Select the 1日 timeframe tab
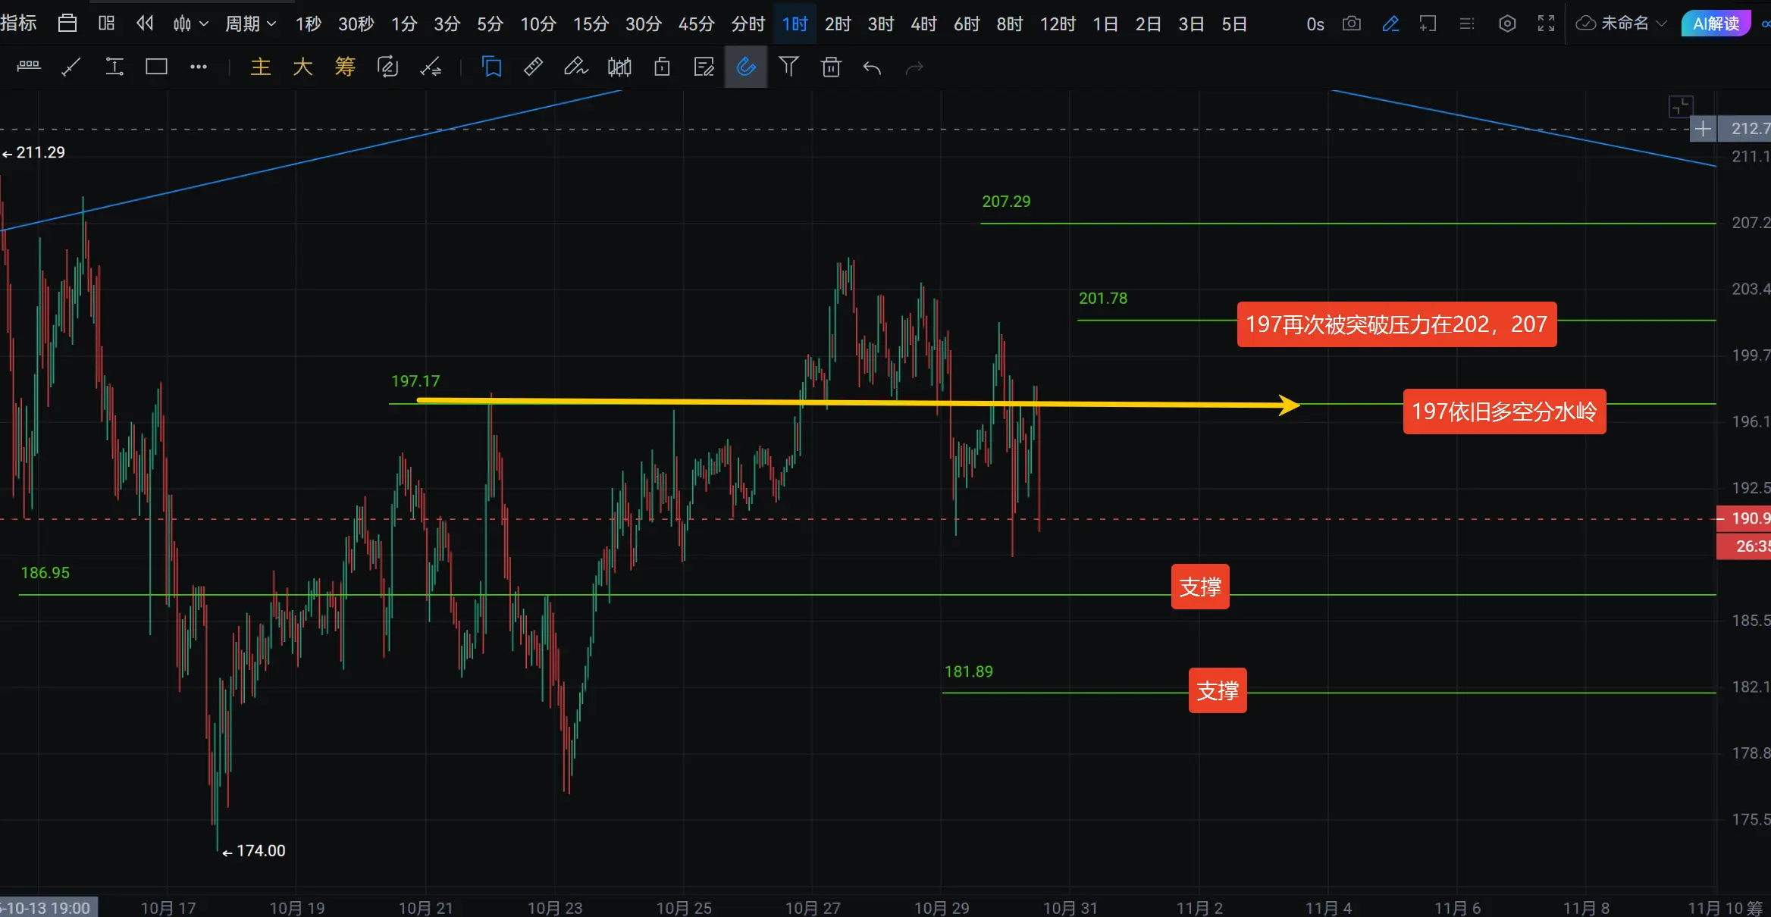1771x917 pixels. (1105, 23)
